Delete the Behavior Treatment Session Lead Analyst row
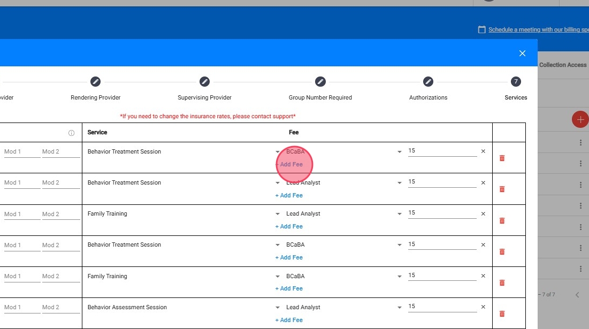This screenshot has width=589, height=329. 502,189
